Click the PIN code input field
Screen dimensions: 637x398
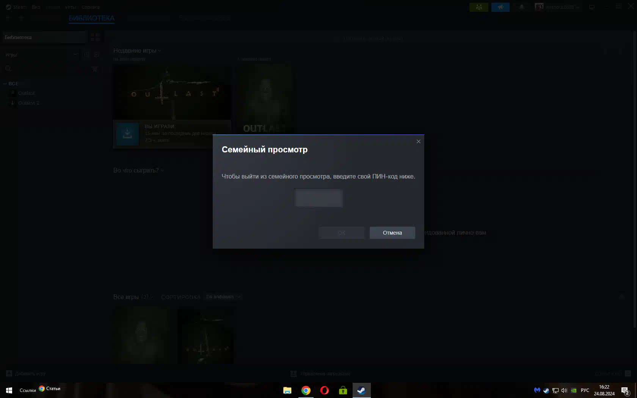coord(318,198)
